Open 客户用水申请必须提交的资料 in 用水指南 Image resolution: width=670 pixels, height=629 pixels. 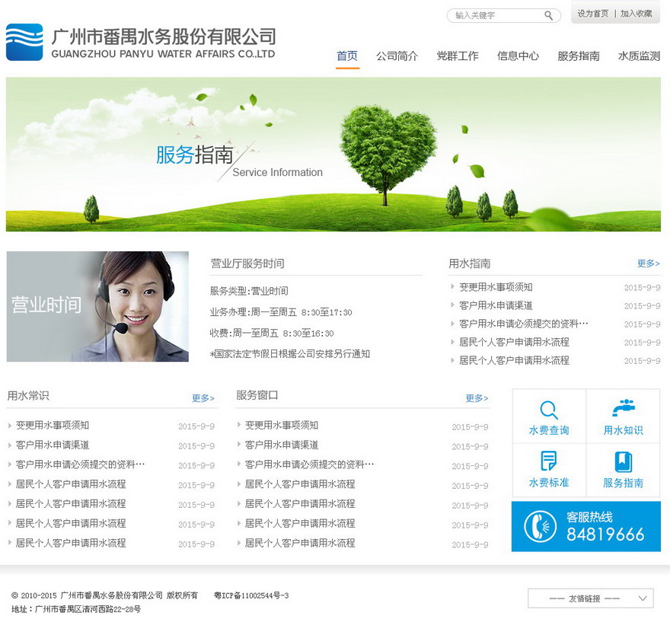point(524,324)
